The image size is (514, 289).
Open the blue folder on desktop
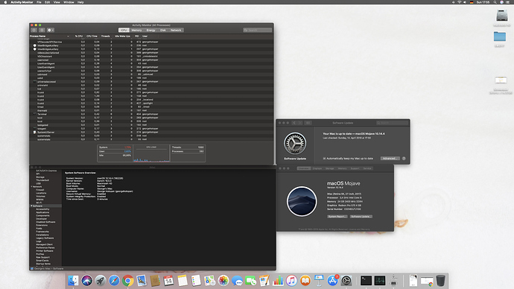click(500, 36)
